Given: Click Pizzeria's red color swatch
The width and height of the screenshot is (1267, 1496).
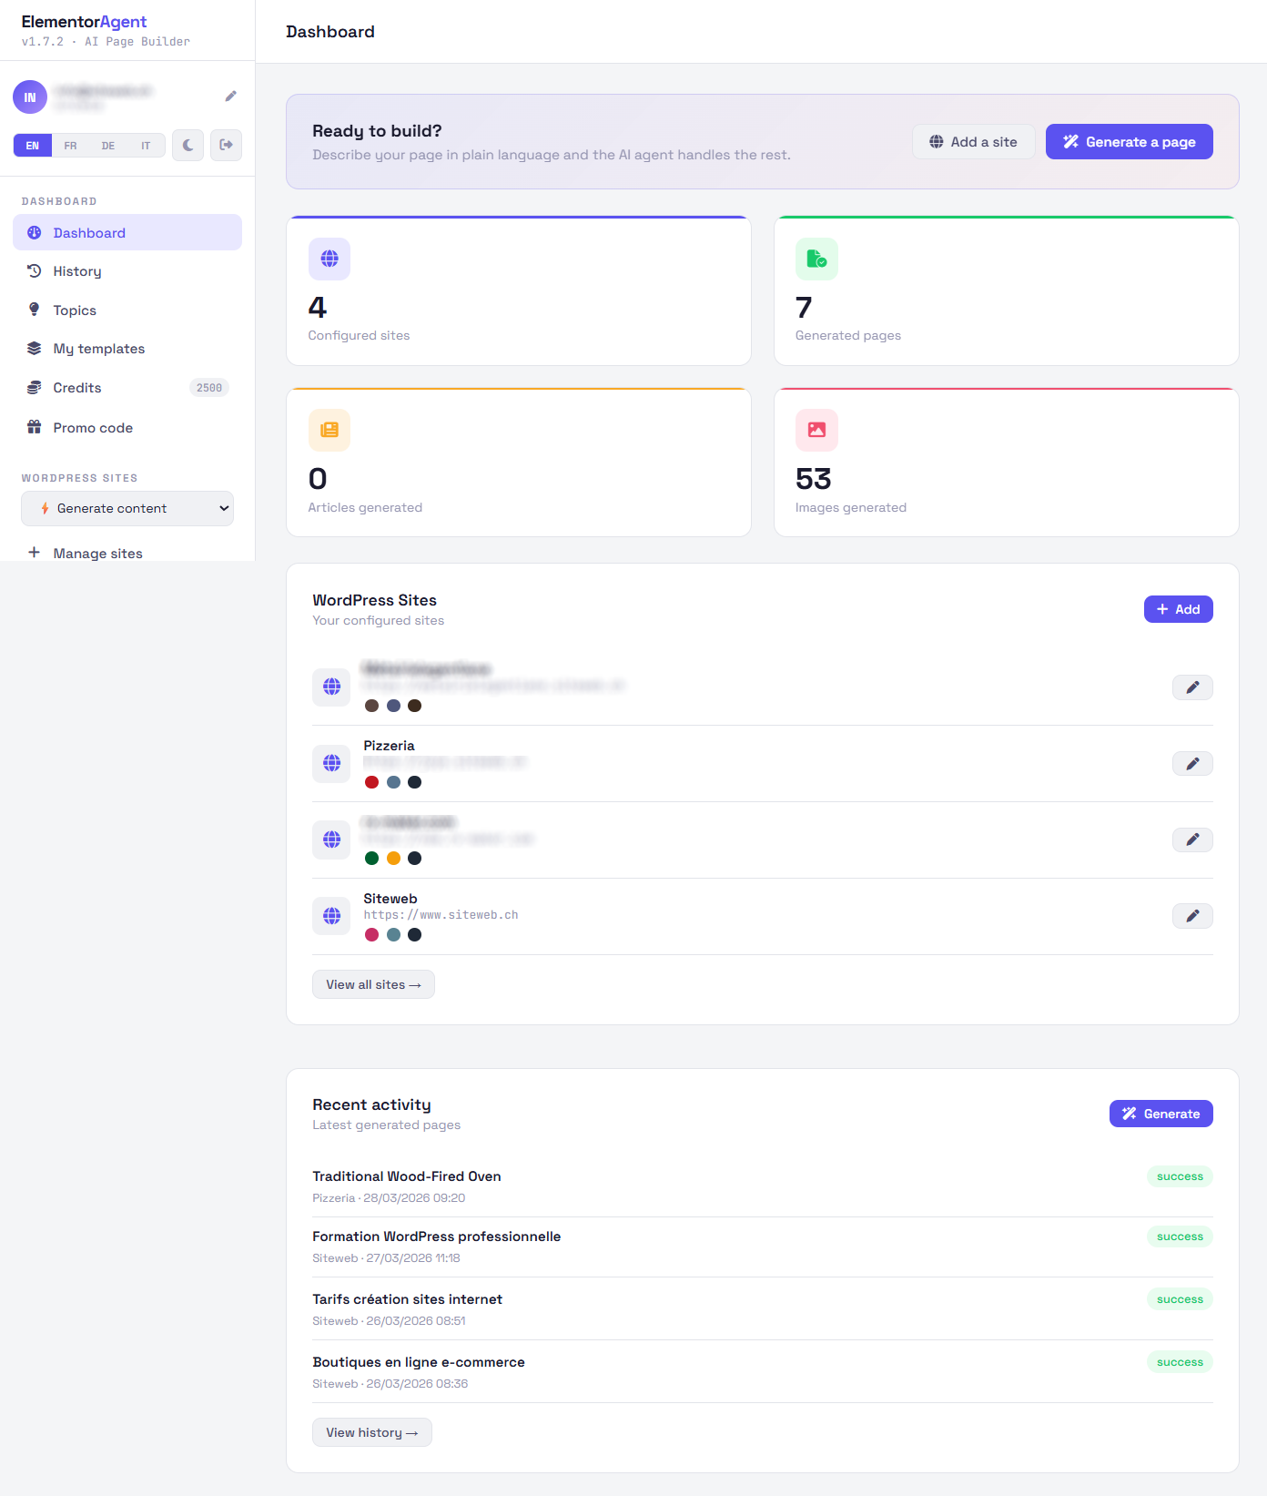Looking at the screenshot, I should click(x=371, y=782).
